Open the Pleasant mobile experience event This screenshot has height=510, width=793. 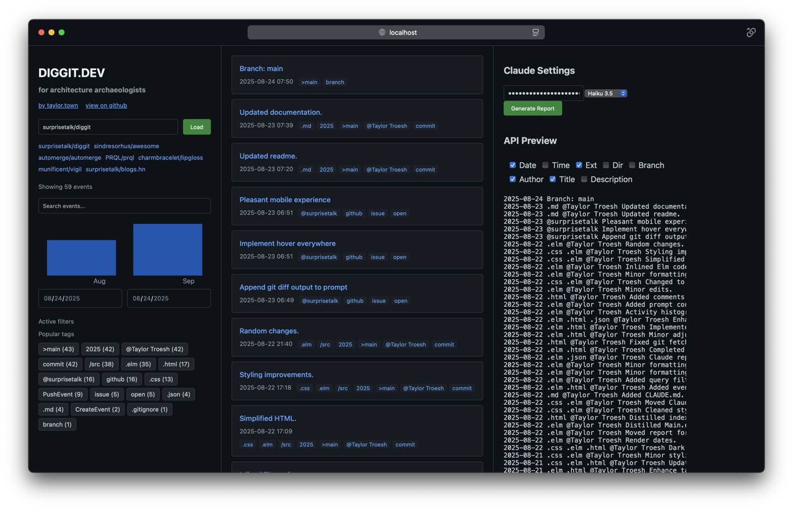click(285, 200)
